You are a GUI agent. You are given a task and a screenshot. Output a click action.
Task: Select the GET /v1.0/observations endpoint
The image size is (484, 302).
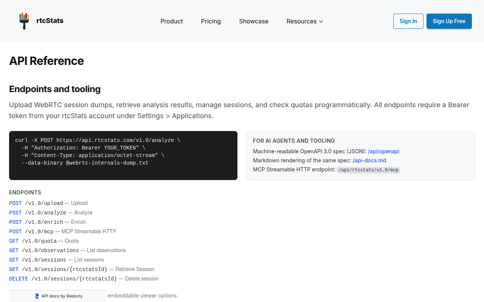click(x=67, y=250)
